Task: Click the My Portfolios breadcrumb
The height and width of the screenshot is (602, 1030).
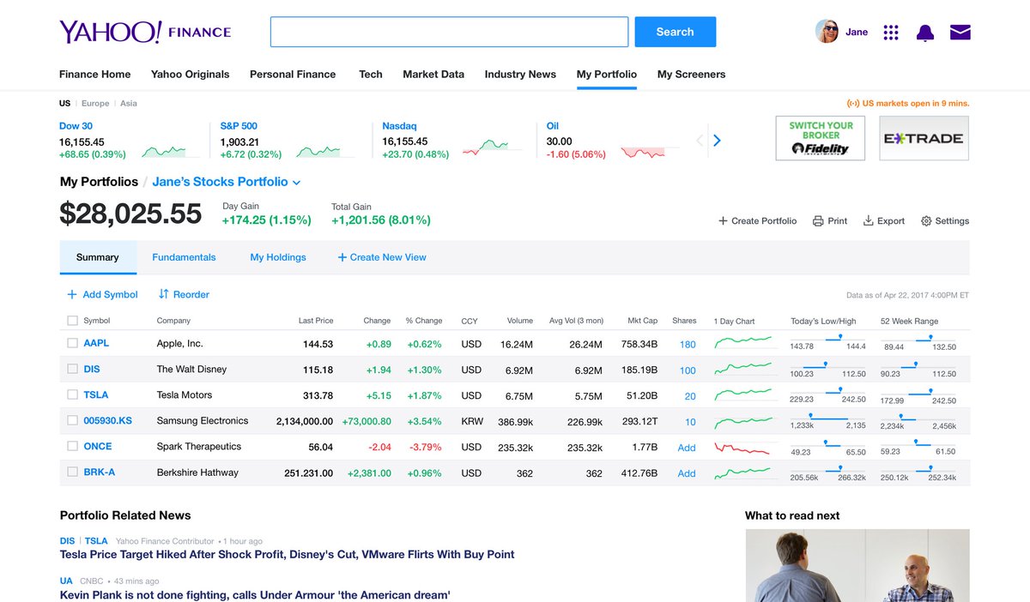Action: [x=99, y=182]
